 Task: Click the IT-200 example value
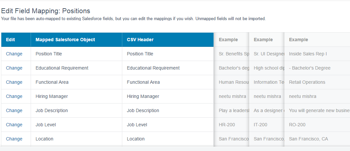click(x=260, y=125)
